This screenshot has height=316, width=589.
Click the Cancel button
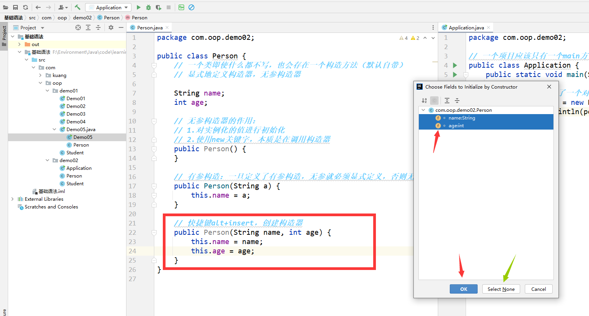[539, 289]
